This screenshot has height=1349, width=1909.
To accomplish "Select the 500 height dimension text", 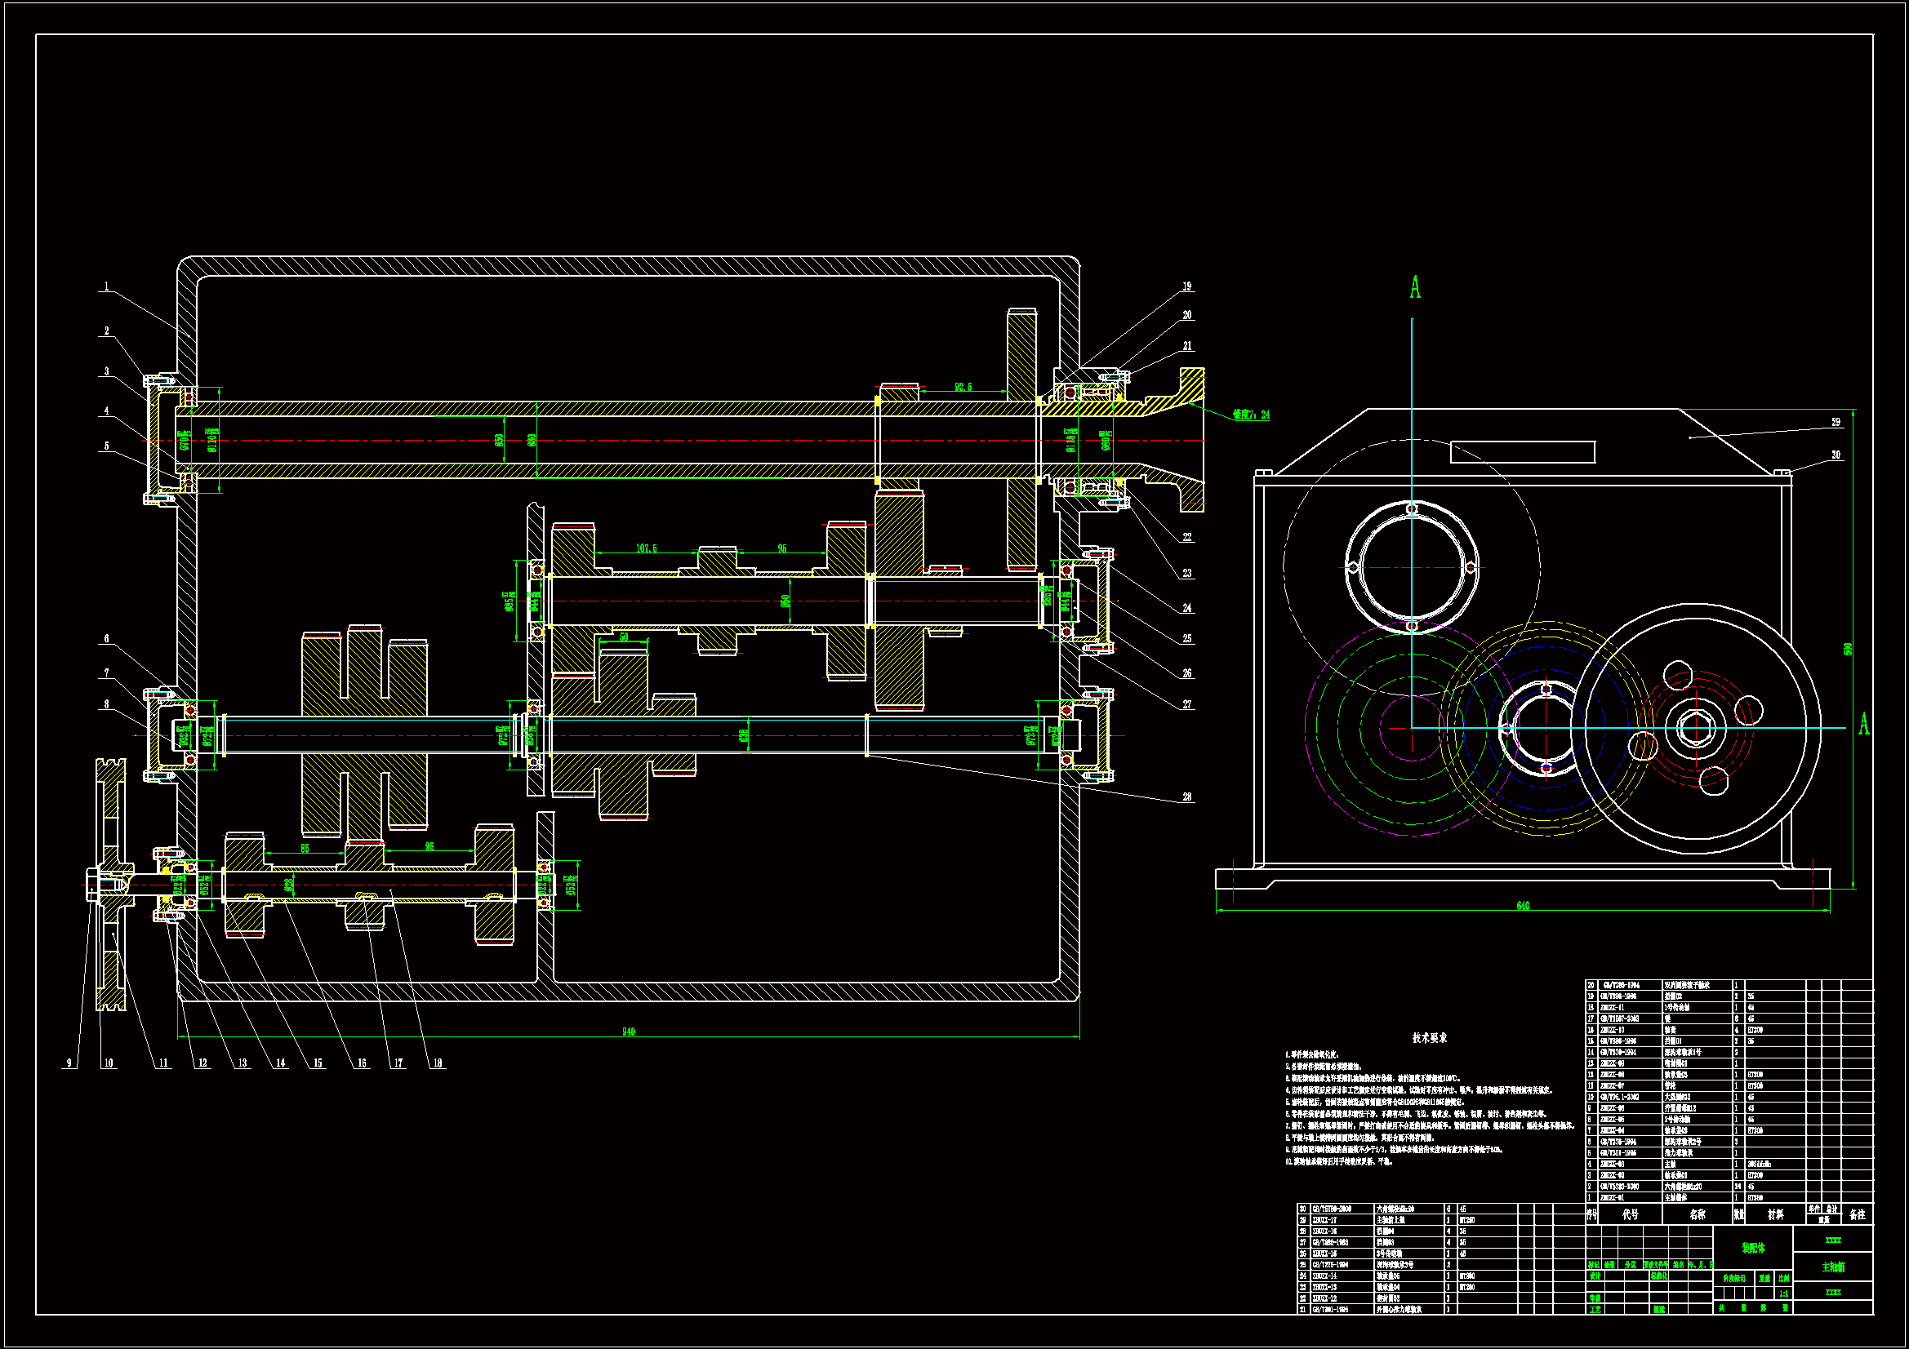I will (x=1849, y=649).
